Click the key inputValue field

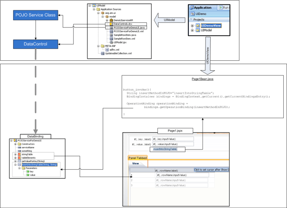172,139
